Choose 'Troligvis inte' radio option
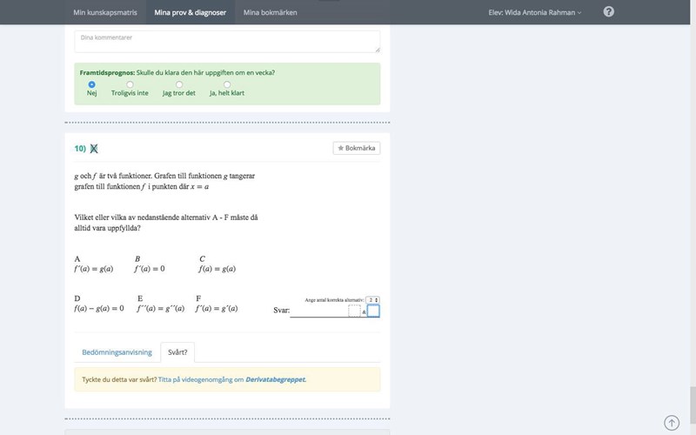The image size is (696, 435). 130,84
